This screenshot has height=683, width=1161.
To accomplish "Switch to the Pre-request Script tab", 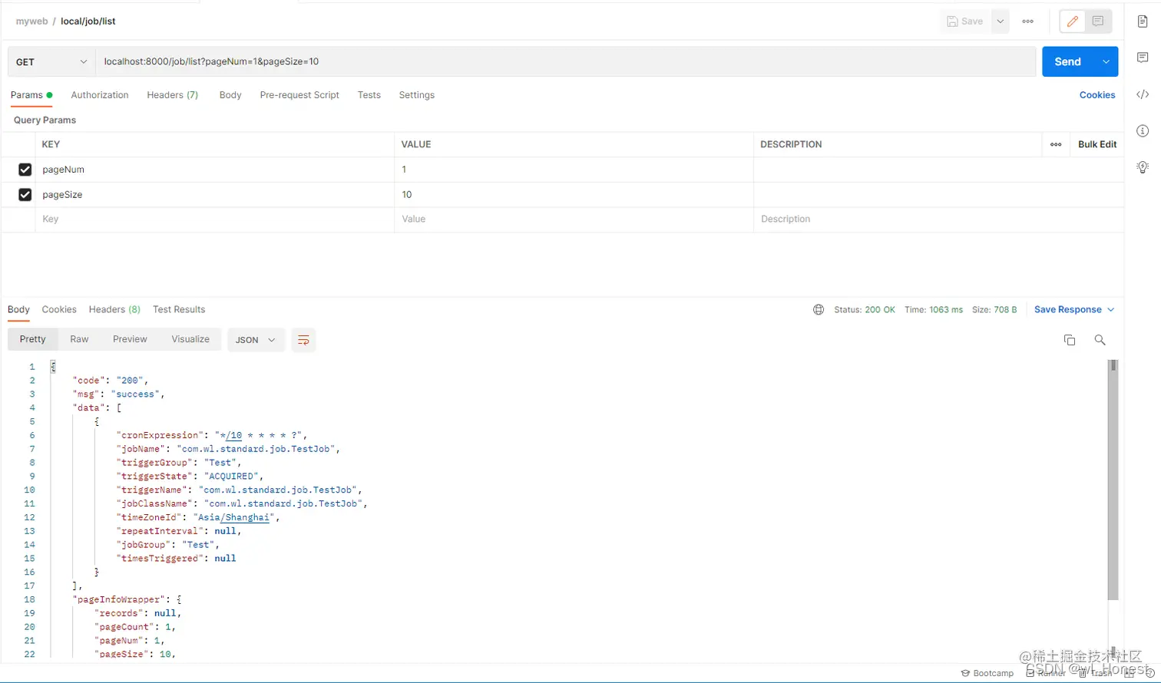I will click(x=299, y=95).
